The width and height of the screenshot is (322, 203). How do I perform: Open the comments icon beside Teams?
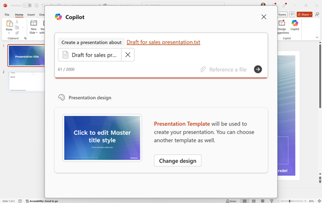coord(292,14)
